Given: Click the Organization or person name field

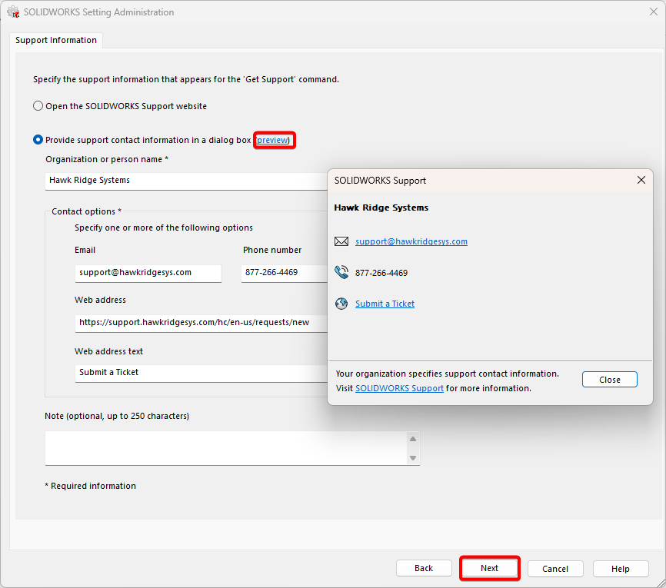Looking at the screenshot, I should click(x=186, y=181).
